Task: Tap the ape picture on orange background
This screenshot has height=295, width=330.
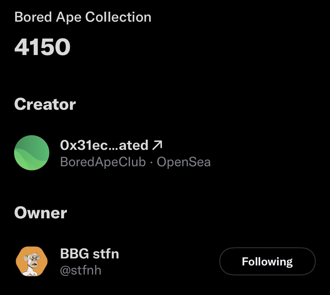Action: click(32, 261)
